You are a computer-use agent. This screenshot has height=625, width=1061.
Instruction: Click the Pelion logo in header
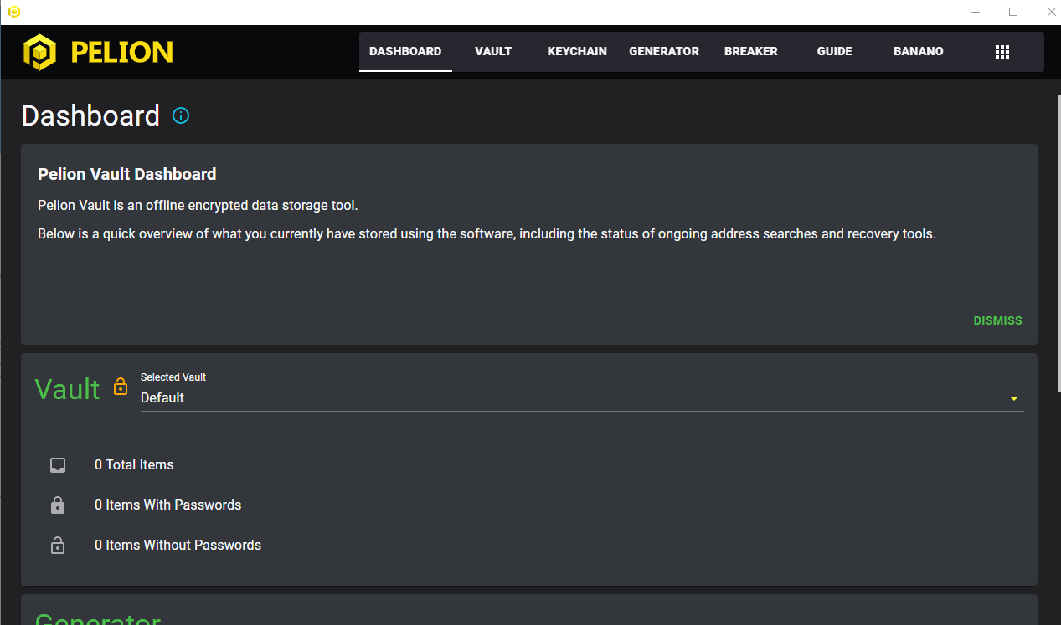pos(39,52)
